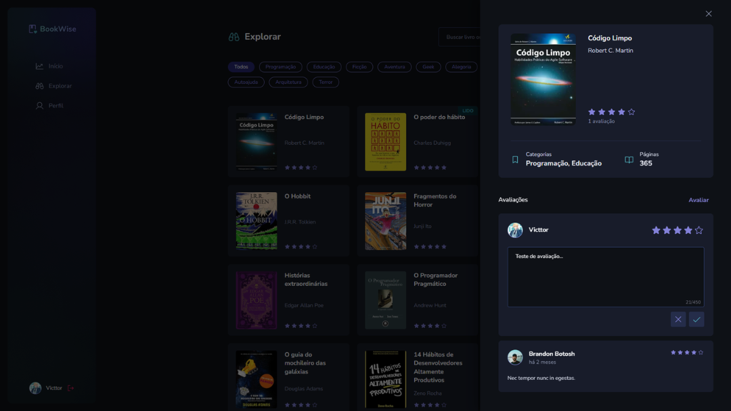Click the 21/450 character counter
Viewport: 731px width, 411px height.
pos(693,302)
